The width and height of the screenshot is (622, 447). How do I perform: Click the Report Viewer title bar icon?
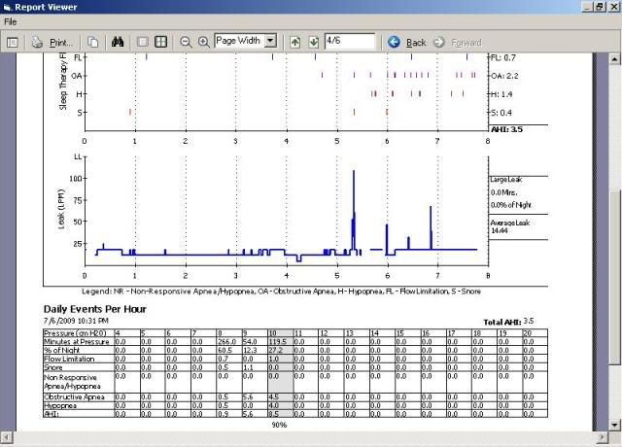[x=8, y=6]
